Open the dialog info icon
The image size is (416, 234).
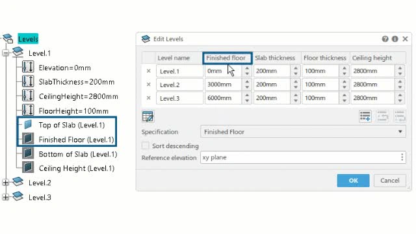[x=395, y=39]
